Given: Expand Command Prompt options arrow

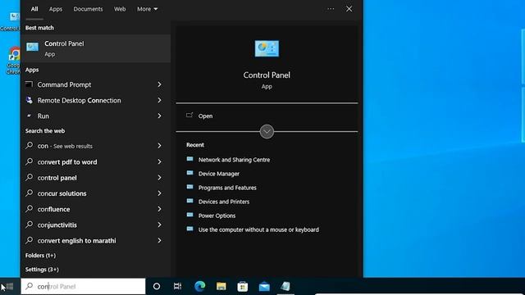Looking at the screenshot, I should tap(159, 84).
